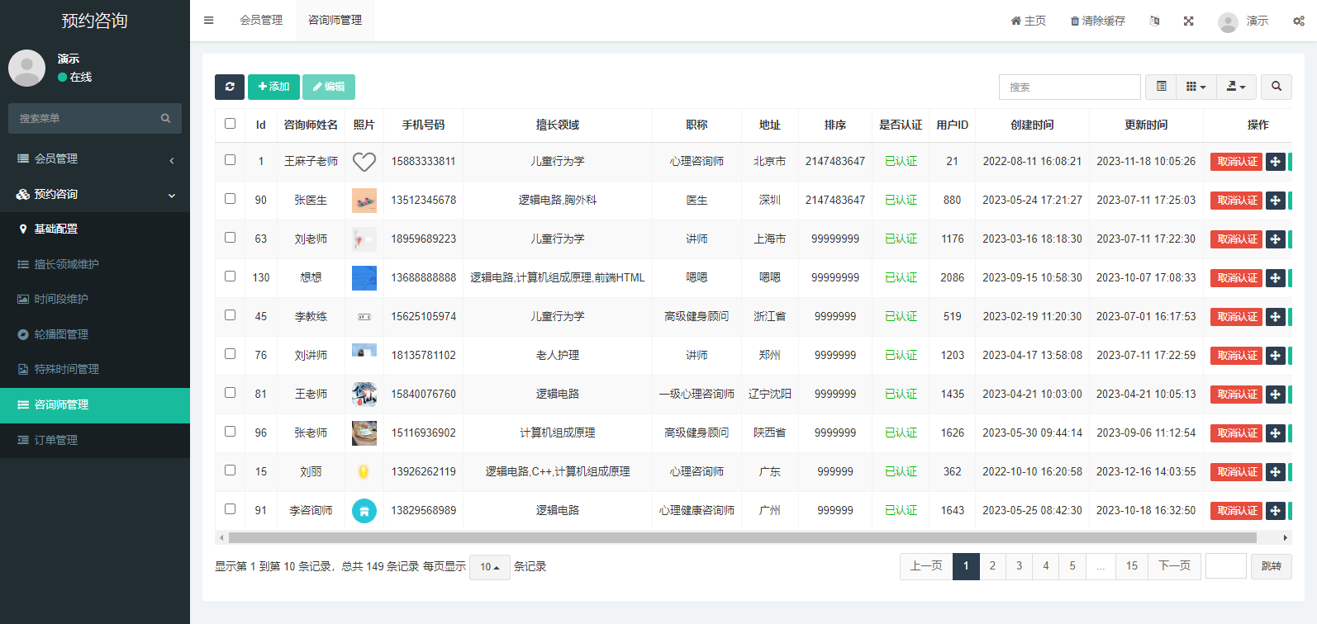Open settings gears icon at top right
Image resolution: width=1317 pixels, height=624 pixels.
click(x=1298, y=21)
